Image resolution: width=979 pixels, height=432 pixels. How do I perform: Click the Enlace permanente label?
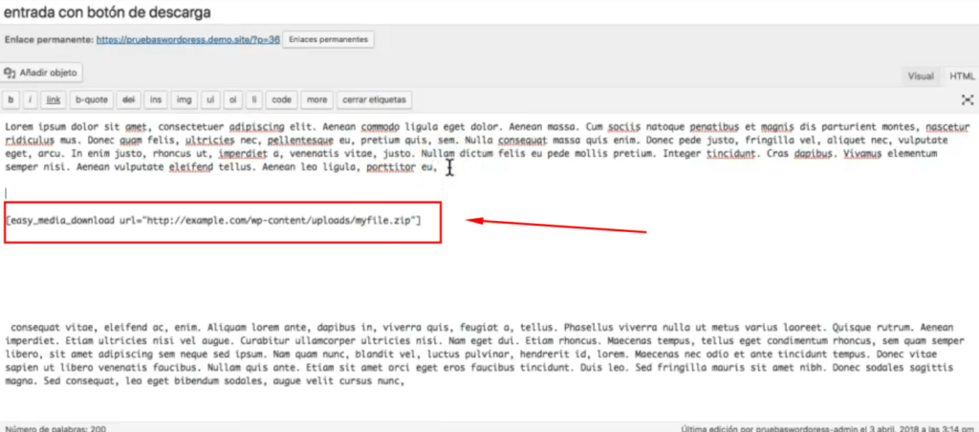click(49, 39)
